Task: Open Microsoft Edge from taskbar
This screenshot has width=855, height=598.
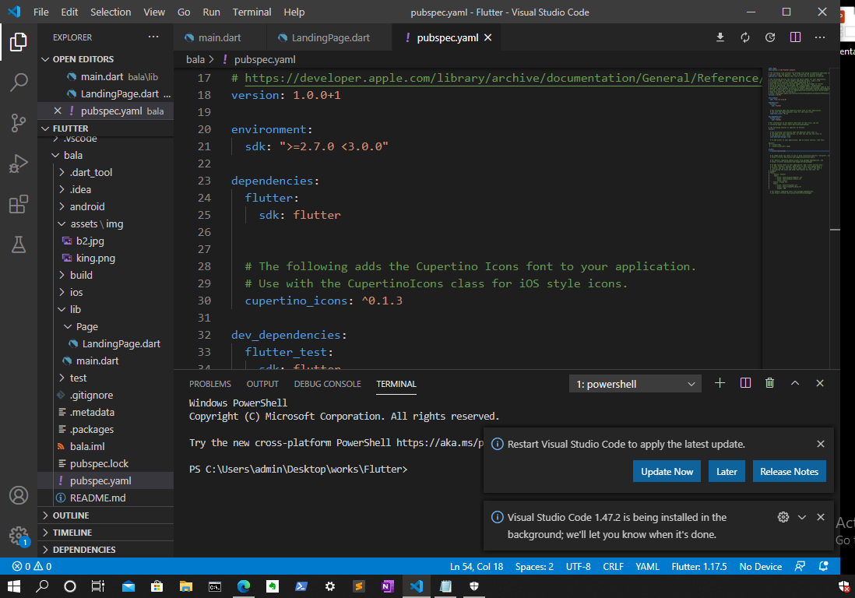Action: pos(243,586)
